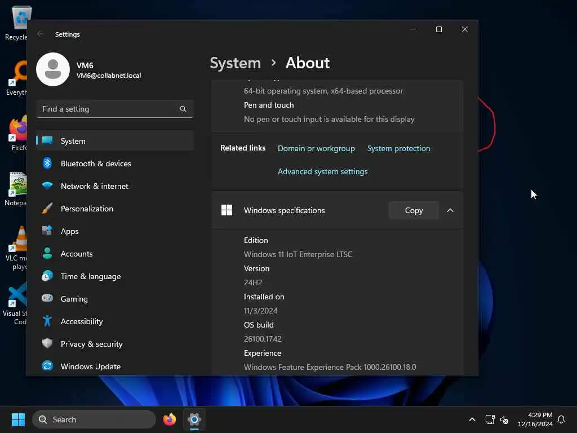This screenshot has width=577, height=433.
Task: Click the Accounts person icon
Action: (x=47, y=253)
